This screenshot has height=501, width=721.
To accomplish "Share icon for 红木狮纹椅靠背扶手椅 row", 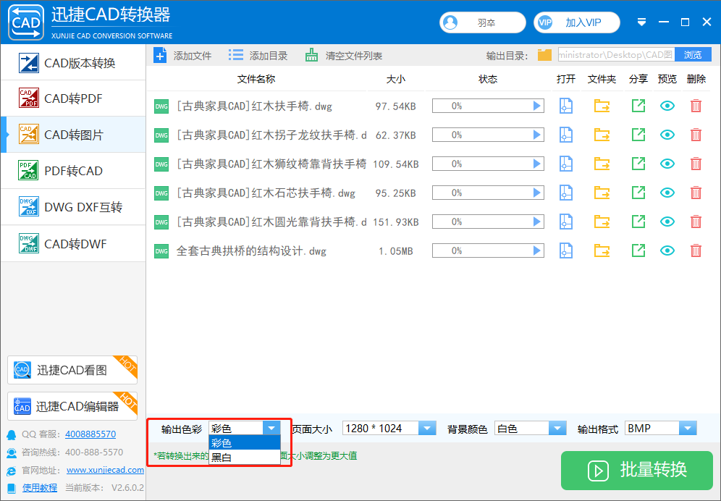I will (x=638, y=164).
